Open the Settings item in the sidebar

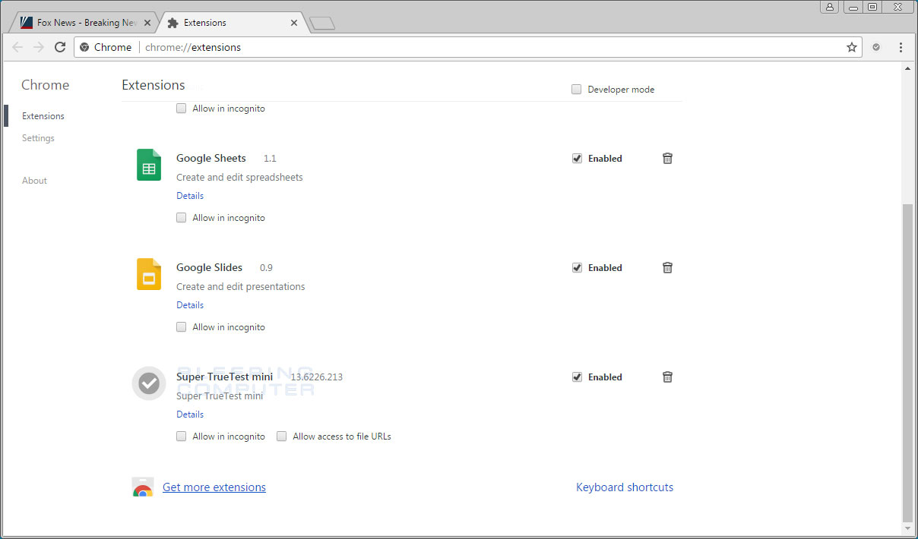[38, 137]
